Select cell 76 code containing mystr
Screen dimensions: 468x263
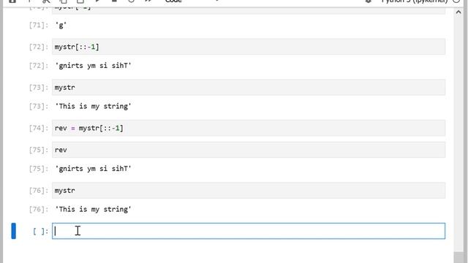pos(249,190)
